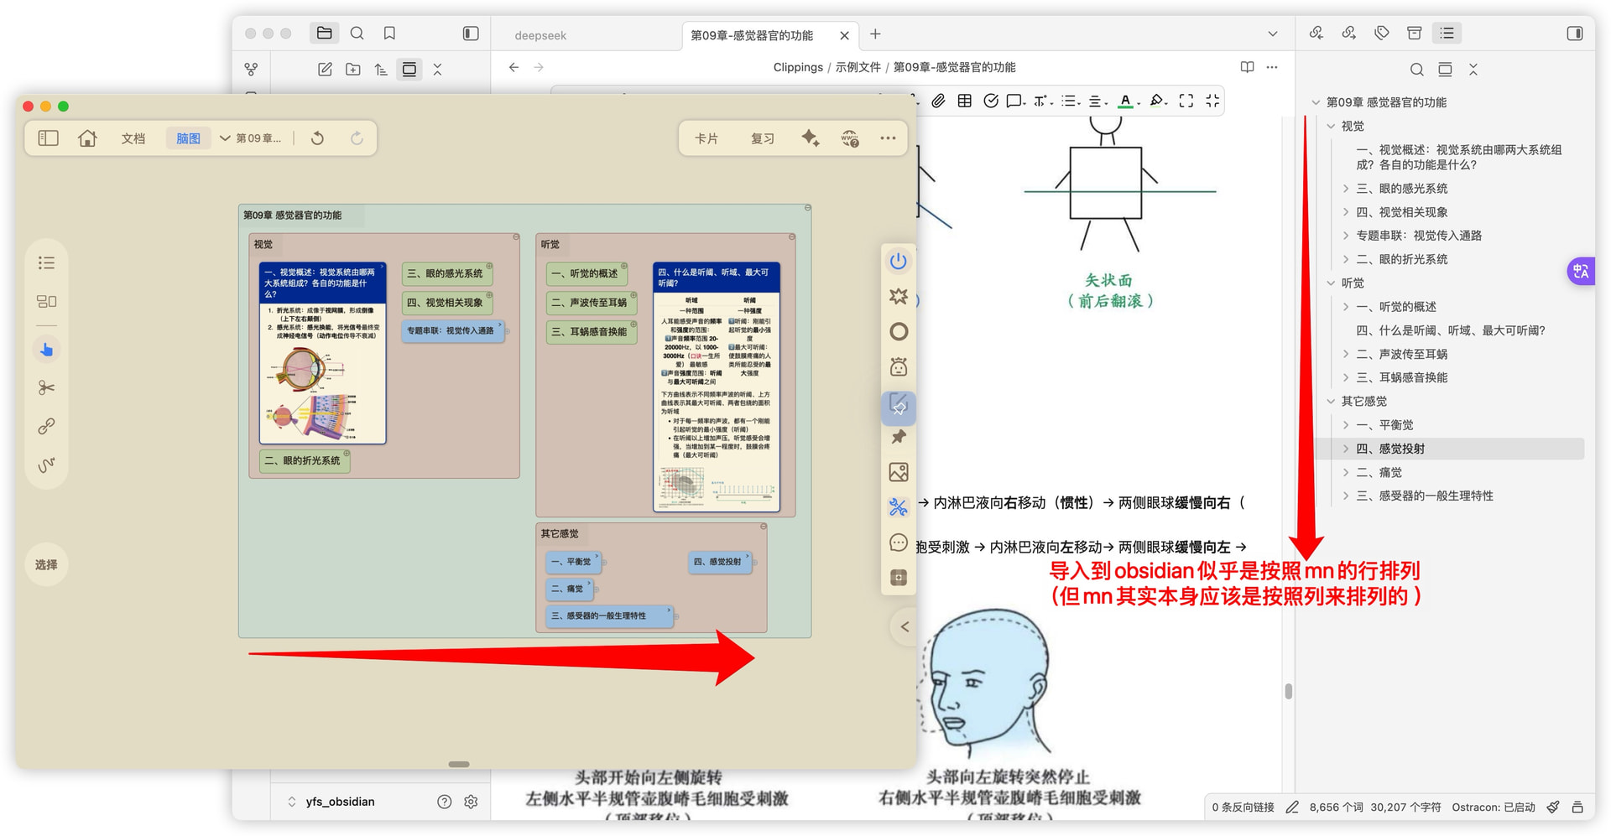The image size is (1611, 836).
Task: Switch to the deepseek tab
Action: [x=540, y=35]
